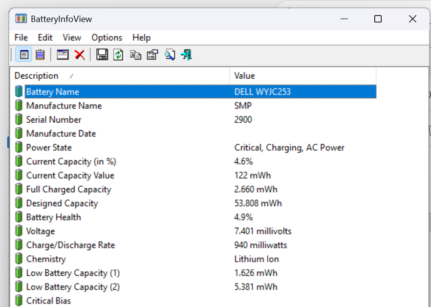Click the battery icon beside Voltage
This screenshot has width=431, height=307.
pyautogui.click(x=19, y=231)
